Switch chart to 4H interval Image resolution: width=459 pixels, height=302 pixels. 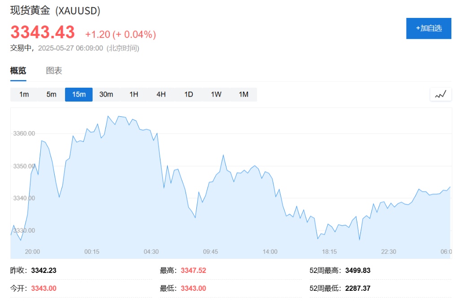tap(161, 94)
